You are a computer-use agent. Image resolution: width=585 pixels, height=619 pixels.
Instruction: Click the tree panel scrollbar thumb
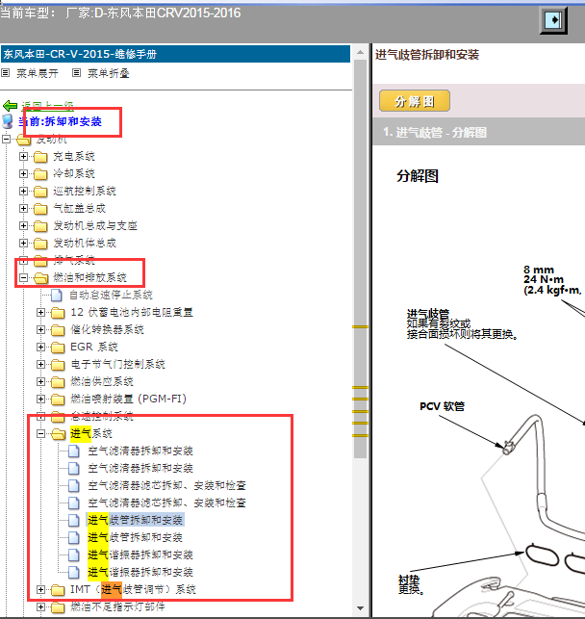[x=360, y=259]
